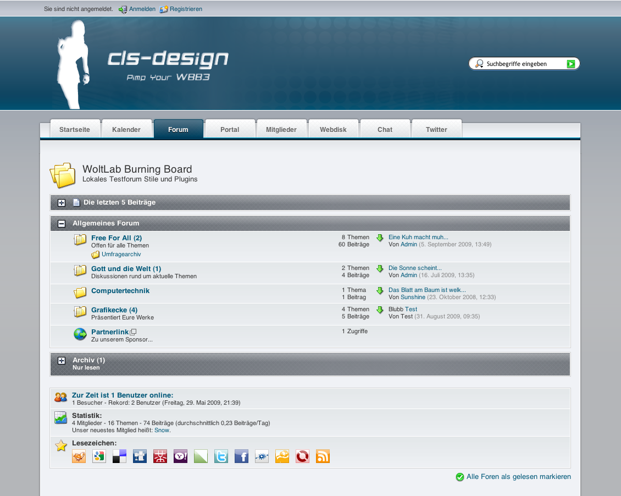Click the Registrieren link
Screen dimensions: 621x496
[186, 9]
